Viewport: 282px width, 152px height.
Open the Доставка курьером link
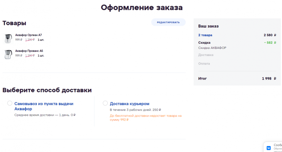click(129, 104)
